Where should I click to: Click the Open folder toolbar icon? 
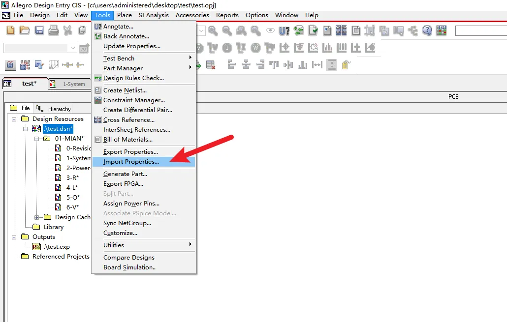click(25, 30)
